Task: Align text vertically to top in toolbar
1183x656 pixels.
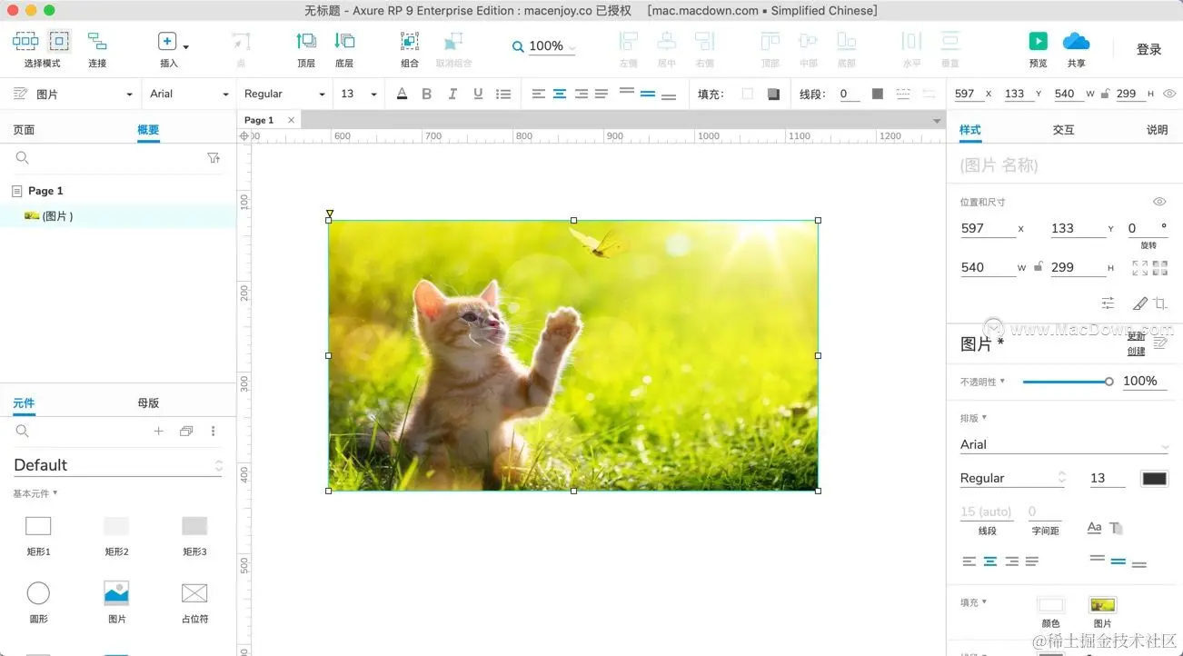Action: 626,91
